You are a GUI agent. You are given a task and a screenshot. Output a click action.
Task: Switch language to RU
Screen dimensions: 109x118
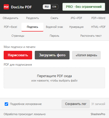pos(47,7)
